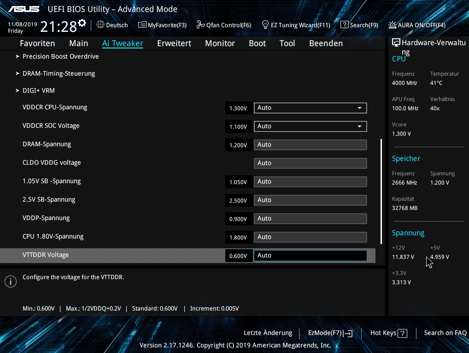Click the 2.500V SB voltage value

238,200
